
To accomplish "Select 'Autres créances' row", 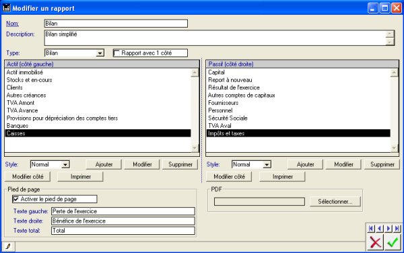I will coord(98,96).
